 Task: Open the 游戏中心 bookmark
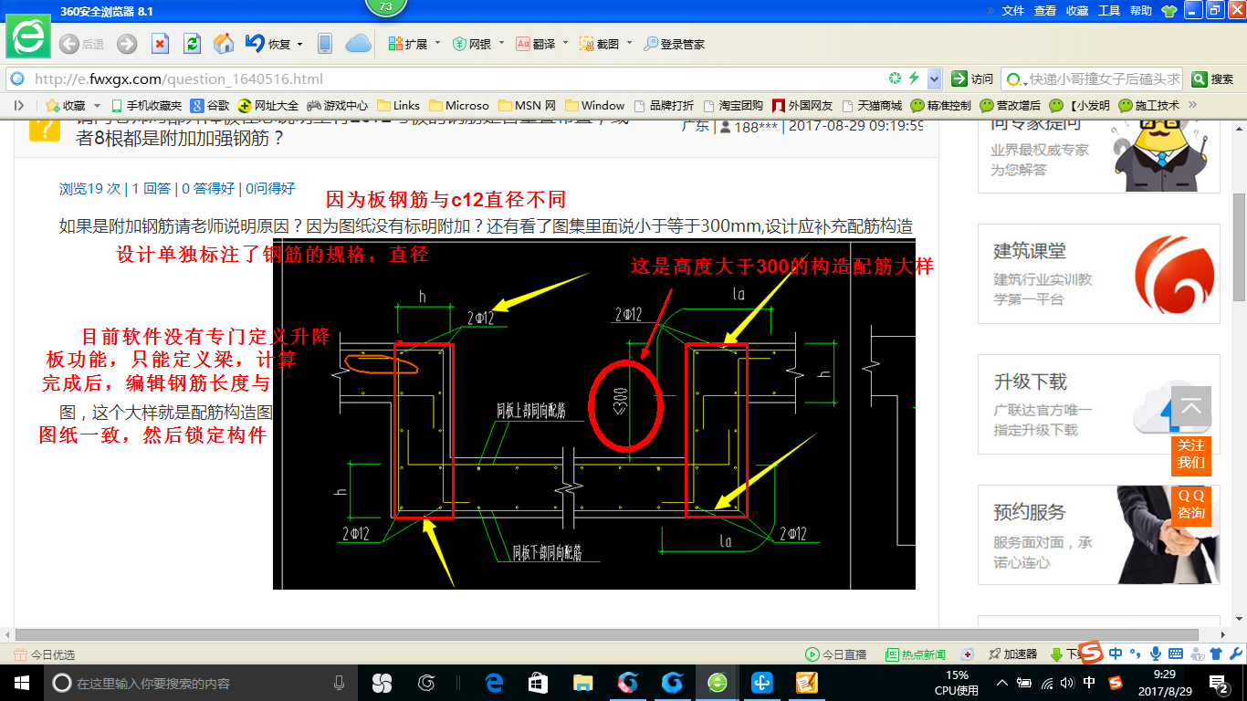click(338, 105)
